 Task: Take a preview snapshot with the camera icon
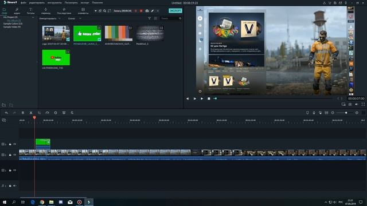350,104
